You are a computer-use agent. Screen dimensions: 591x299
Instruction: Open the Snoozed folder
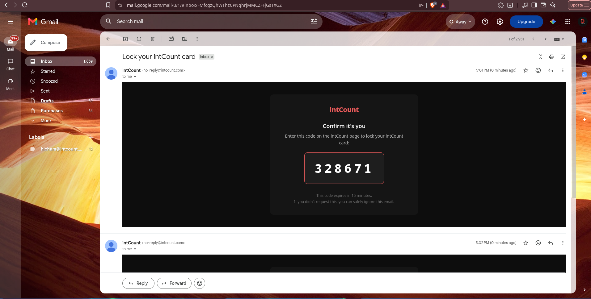point(61,81)
